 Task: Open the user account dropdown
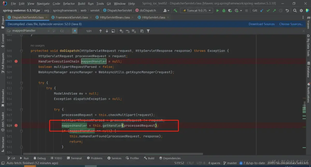pyautogui.click(x=166, y=11)
